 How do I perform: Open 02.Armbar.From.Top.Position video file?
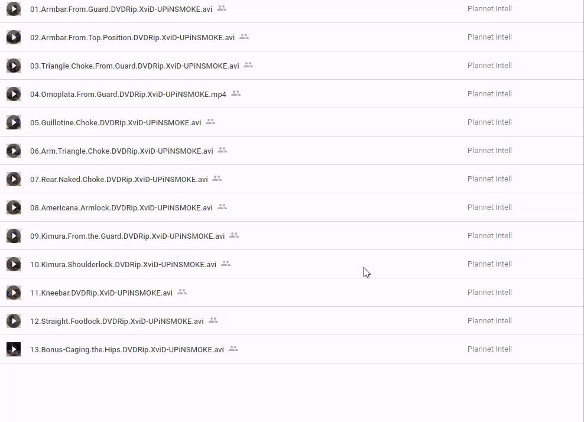click(132, 37)
